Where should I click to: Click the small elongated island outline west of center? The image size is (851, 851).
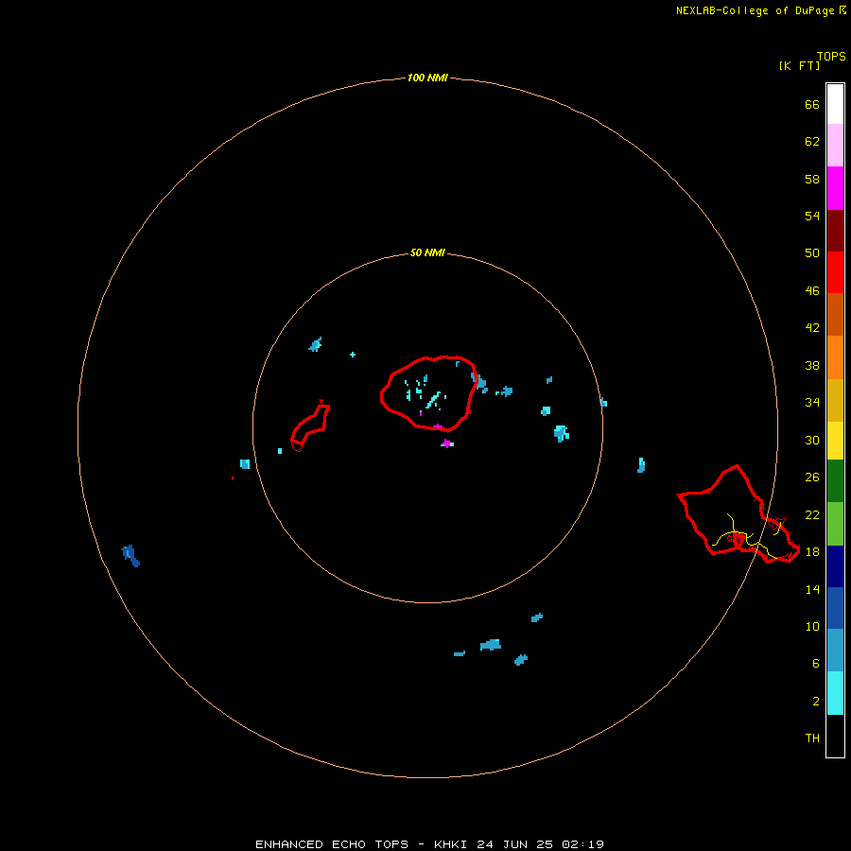point(310,425)
